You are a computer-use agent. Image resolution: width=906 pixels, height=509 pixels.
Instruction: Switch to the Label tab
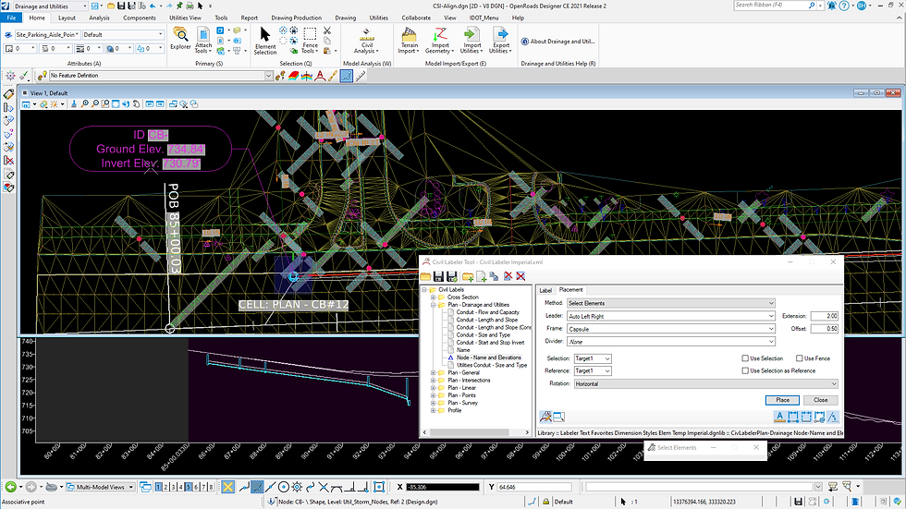click(545, 290)
